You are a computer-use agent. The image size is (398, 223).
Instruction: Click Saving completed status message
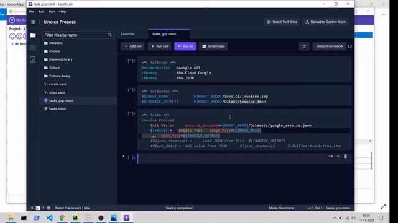179,208
